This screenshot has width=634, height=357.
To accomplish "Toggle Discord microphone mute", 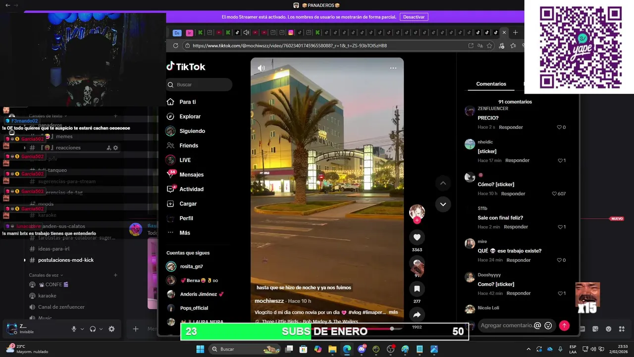I will coord(74,329).
